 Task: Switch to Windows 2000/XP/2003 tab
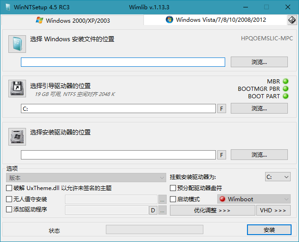72,21
